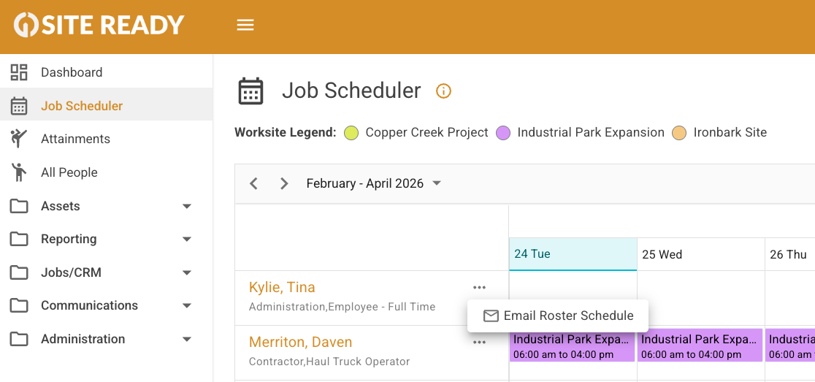Open three-dot menu for Kylie, Tina
Image resolution: width=815 pixels, height=382 pixels.
[479, 288]
